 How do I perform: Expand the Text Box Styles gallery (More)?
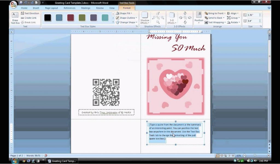click(x=113, y=22)
